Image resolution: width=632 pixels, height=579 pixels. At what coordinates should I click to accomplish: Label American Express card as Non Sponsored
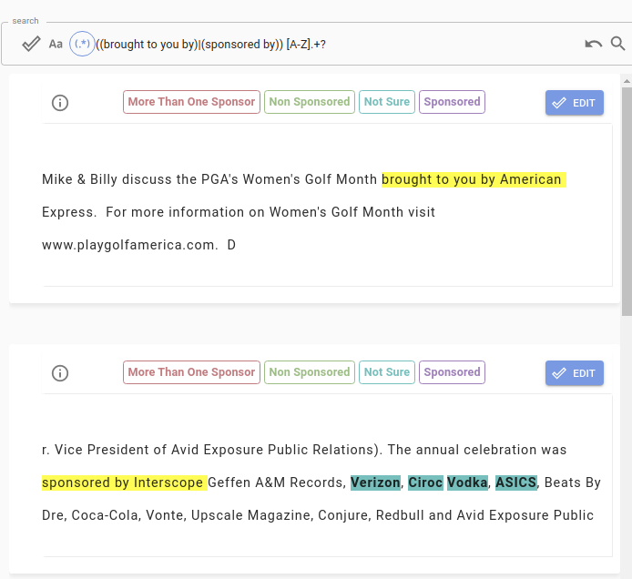[x=310, y=102]
